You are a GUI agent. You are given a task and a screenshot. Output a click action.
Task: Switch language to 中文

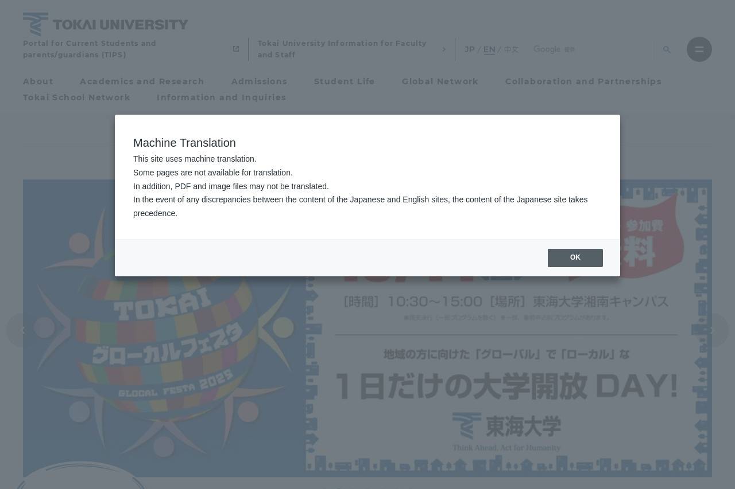tap(511, 49)
